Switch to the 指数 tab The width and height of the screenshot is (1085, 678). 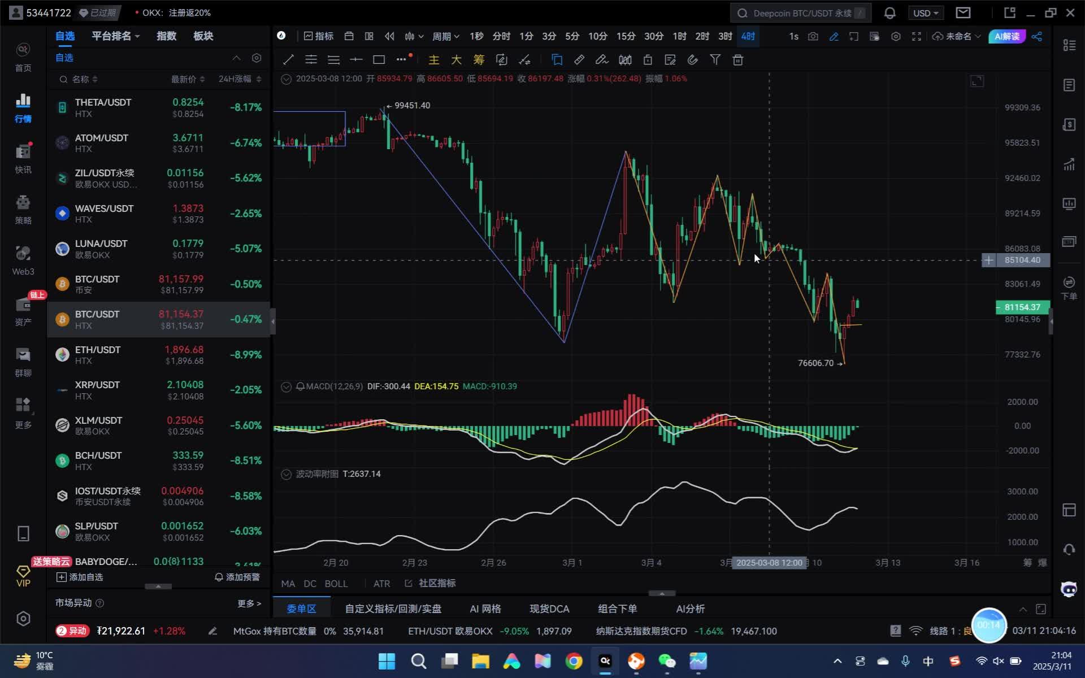click(166, 36)
